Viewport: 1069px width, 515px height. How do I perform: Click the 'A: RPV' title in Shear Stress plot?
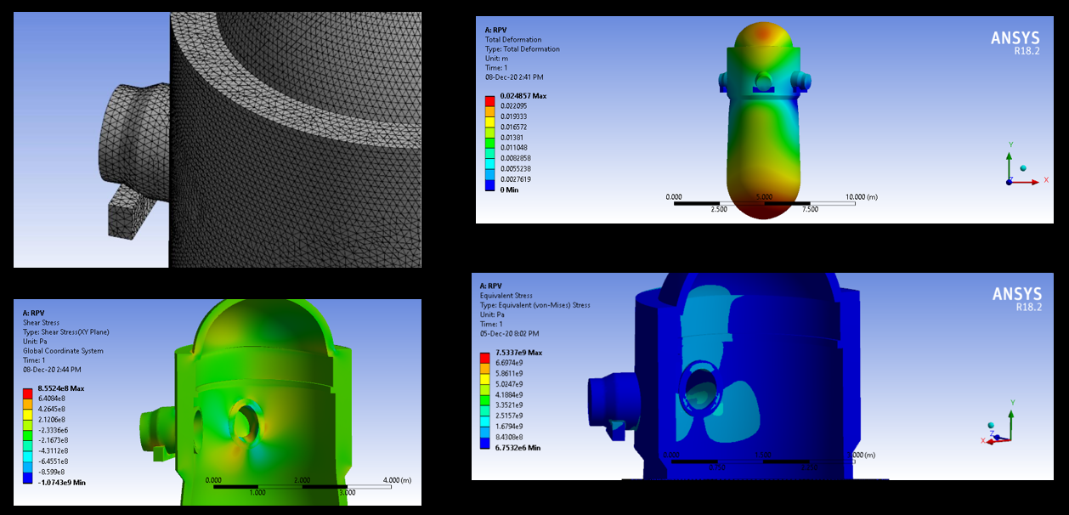pyautogui.click(x=34, y=313)
